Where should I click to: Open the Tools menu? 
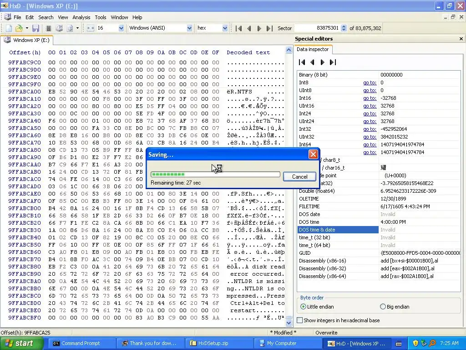(101, 17)
